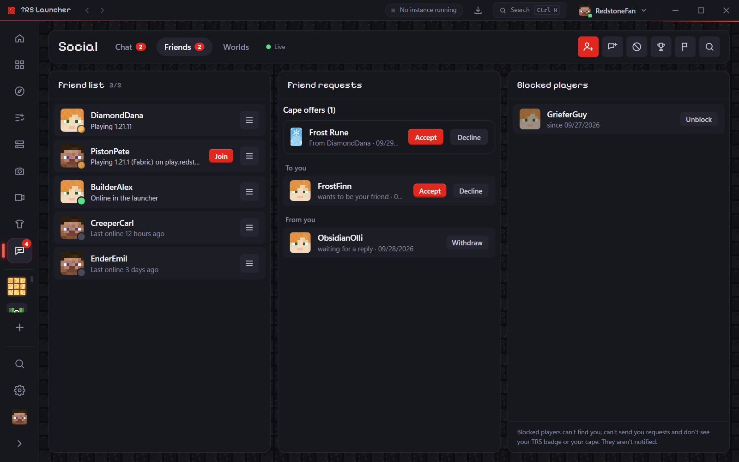Open the social chat sidebar icon
Viewport: 739px width, 462px height.
coord(19,250)
